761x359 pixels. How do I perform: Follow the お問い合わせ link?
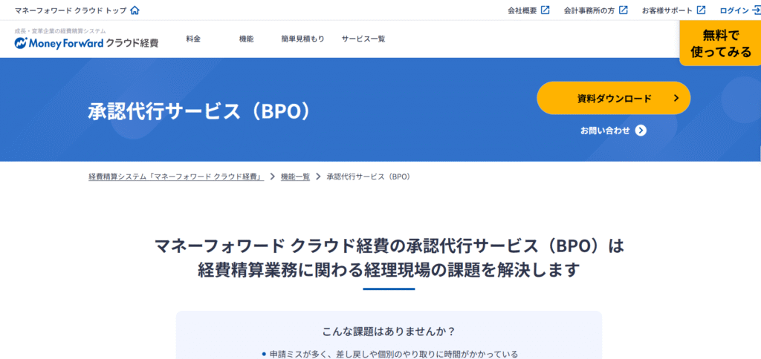[605, 131]
